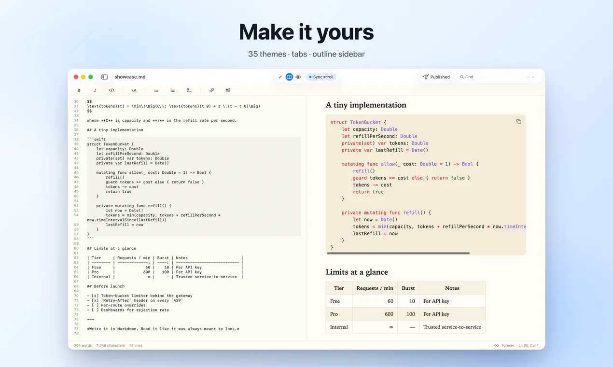Click the 600 requests cell in preview

click(375, 314)
